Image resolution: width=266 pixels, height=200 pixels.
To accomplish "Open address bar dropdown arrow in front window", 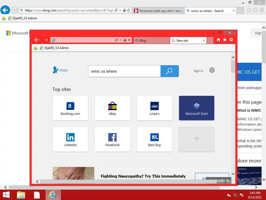I will tap(121, 40).
